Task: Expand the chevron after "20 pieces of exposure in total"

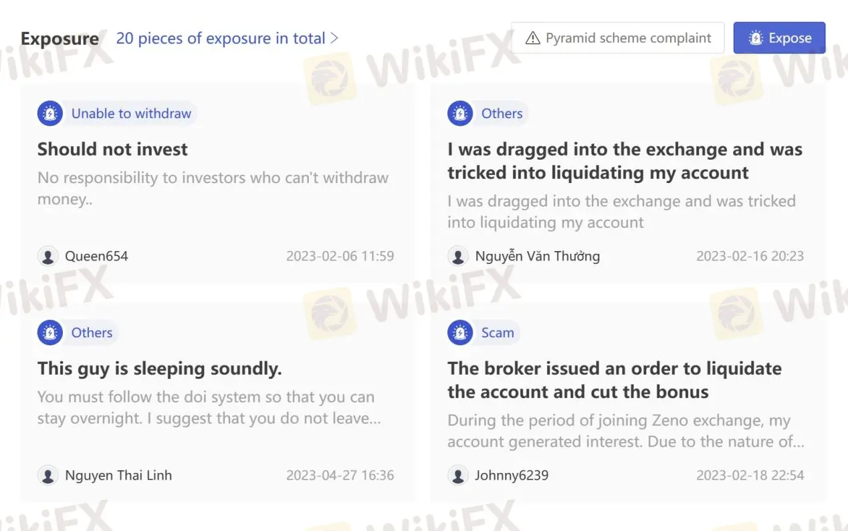Action: tap(334, 38)
